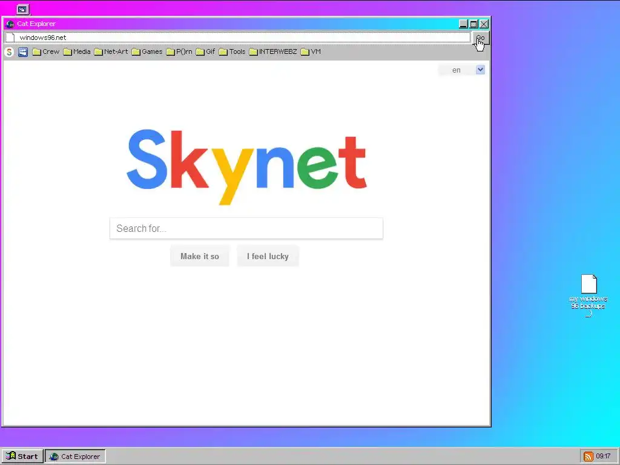Viewport: 620px width, 465px height.
Task: Minimize the Cat Explorer window
Action: click(463, 24)
